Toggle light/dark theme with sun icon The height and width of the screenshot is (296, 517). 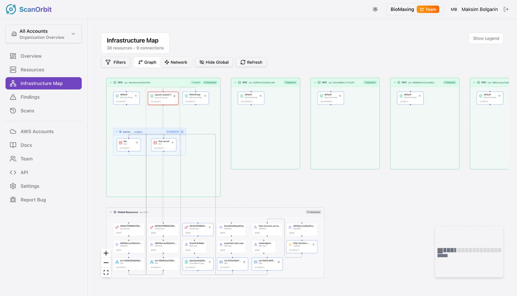(375, 9)
